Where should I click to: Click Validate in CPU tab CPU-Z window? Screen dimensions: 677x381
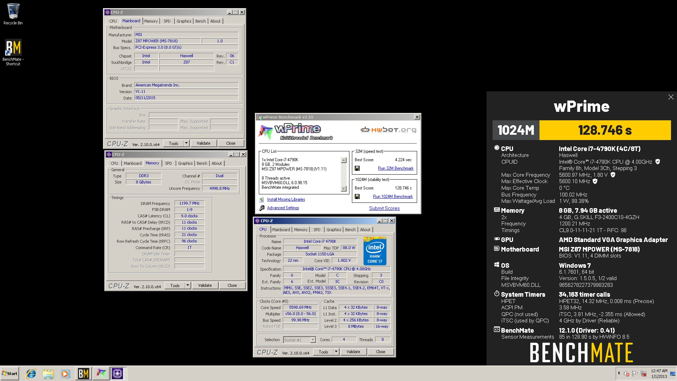[x=353, y=352]
